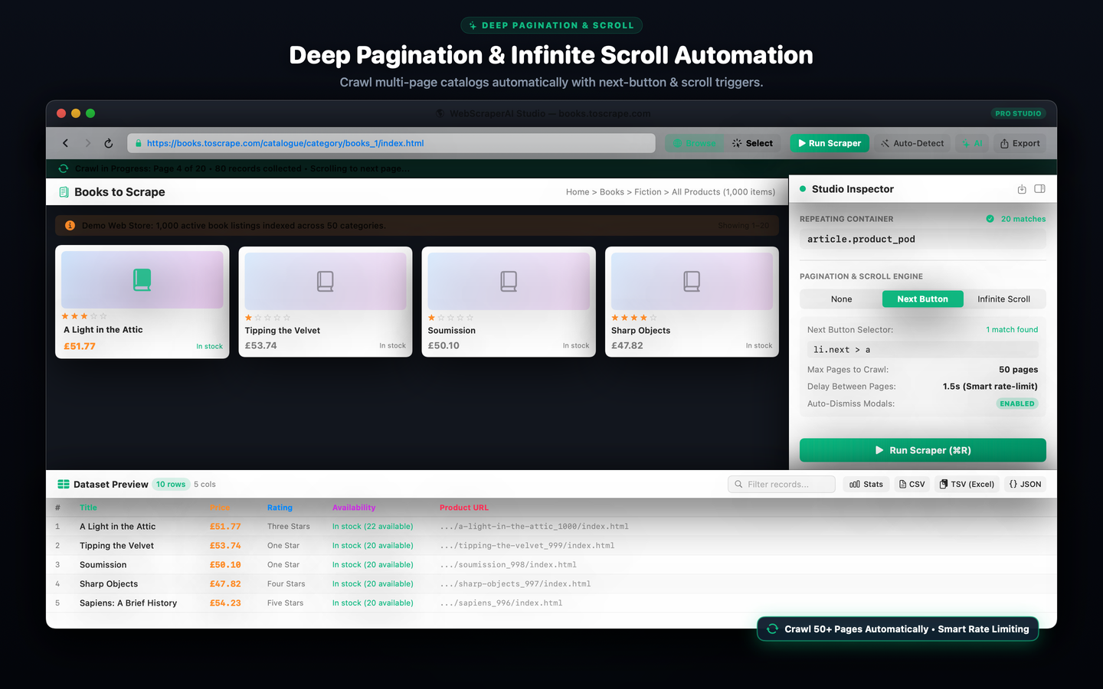
Task: Export the dataset as CSV
Action: pyautogui.click(x=912, y=485)
